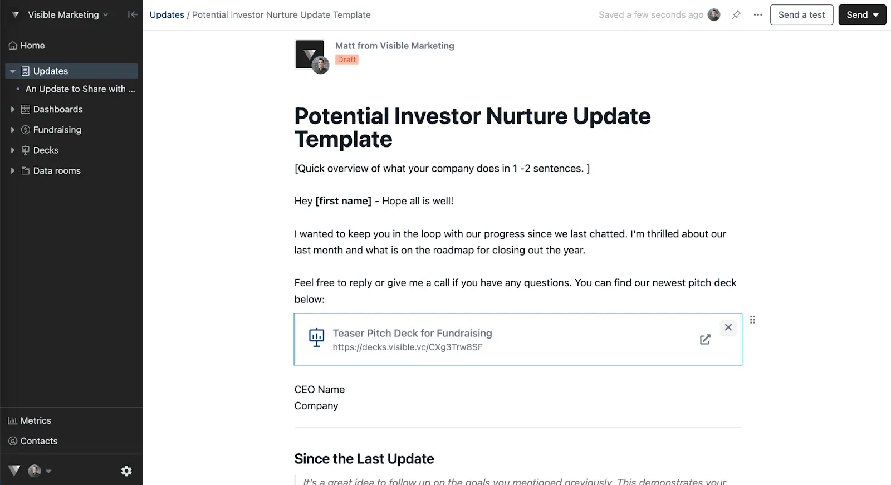
Task: Open the Teaser Pitch Deck in new window
Action: pos(705,339)
